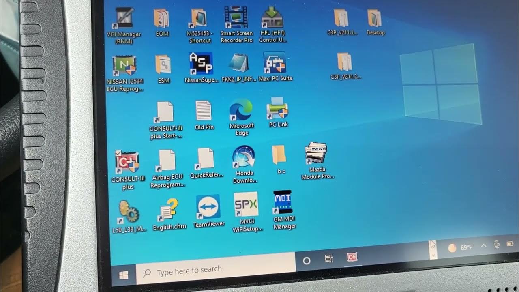Open English.chm help file
This screenshot has height=292, width=519.
click(x=169, y=215)
